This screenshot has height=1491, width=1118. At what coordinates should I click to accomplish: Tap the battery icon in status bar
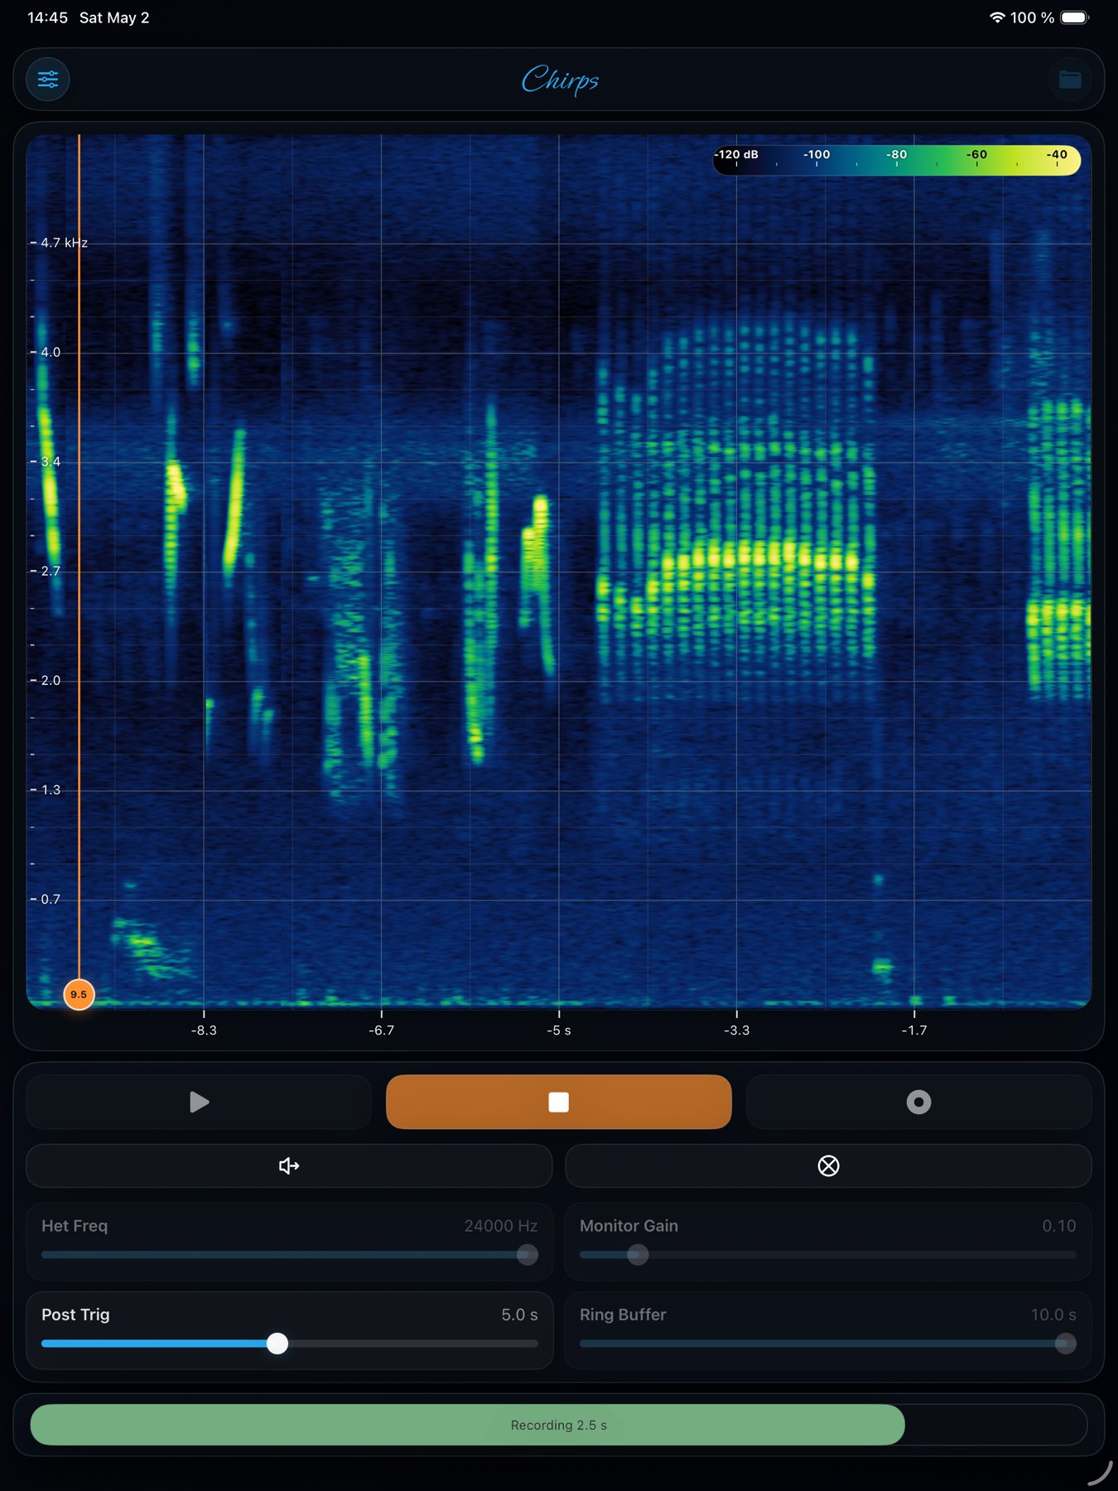tap(1074, 17)
